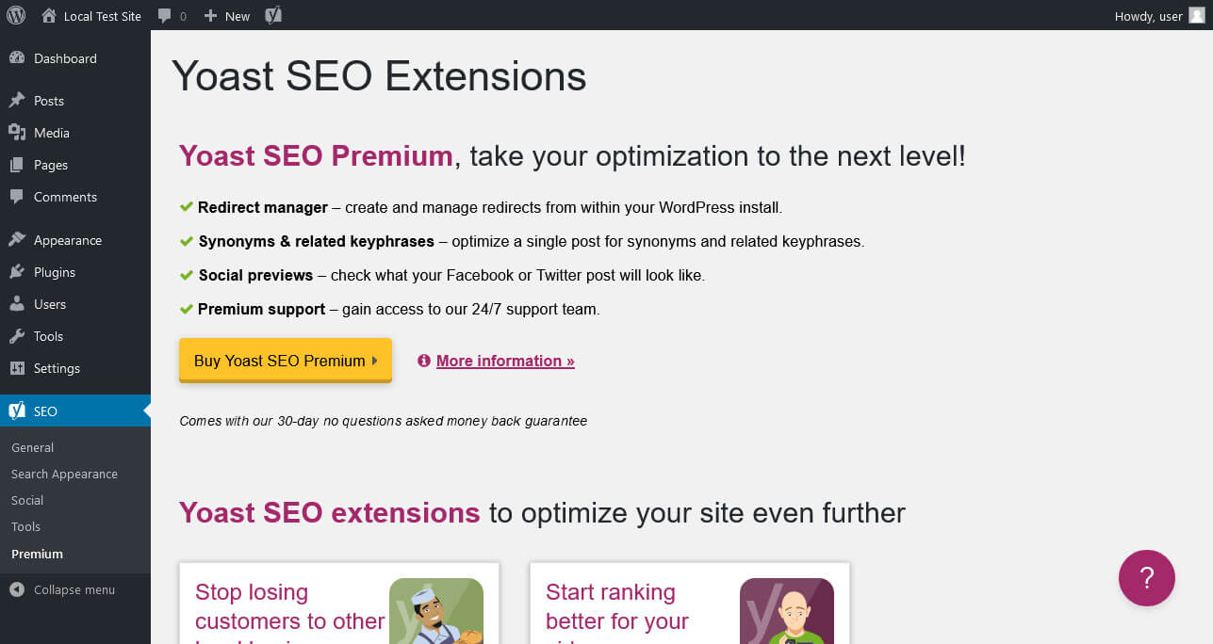Click the Yoast SEO icon in the sidebar
Image resolution: width=1213 pixels, height=644 pixels.
click(15, 411)
